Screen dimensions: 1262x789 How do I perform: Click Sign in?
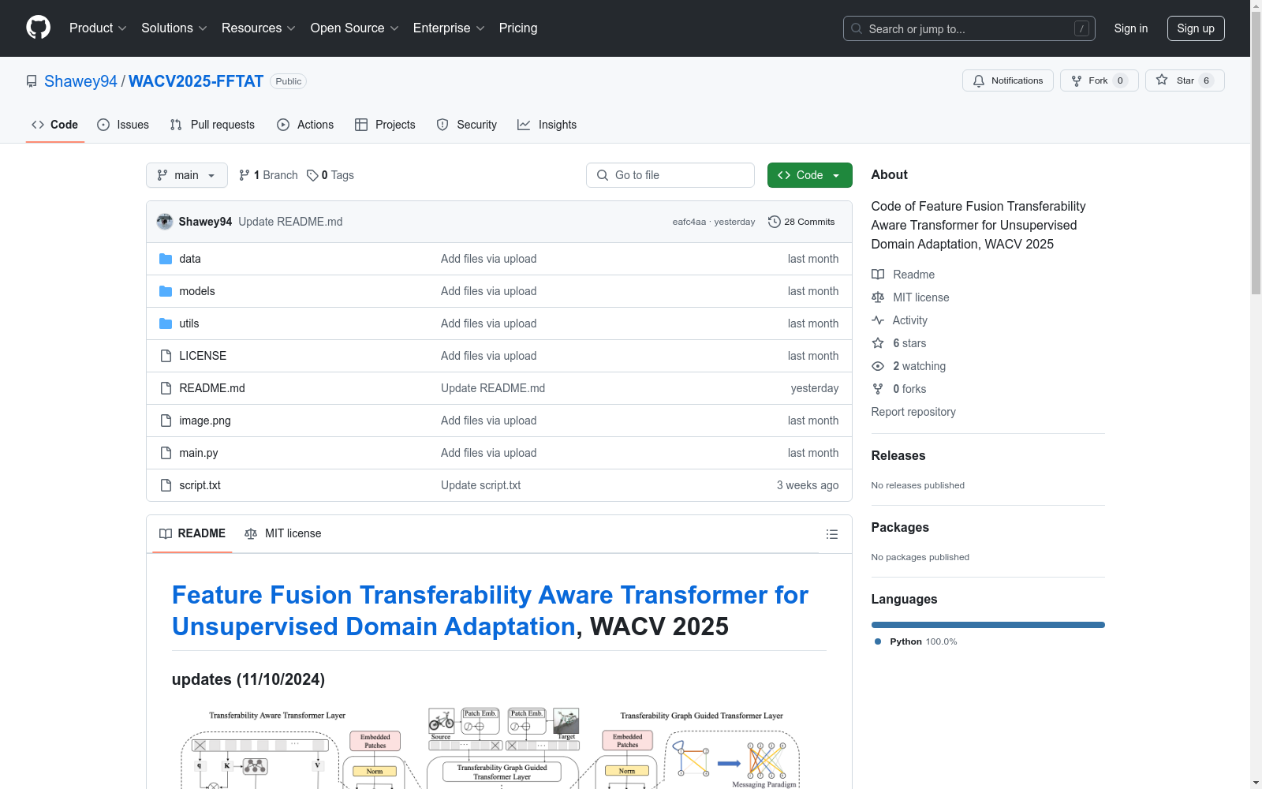[x=1131, y=28]
